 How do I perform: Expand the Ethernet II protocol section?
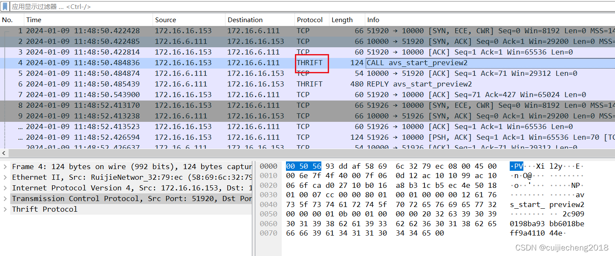tap(4, 177)
